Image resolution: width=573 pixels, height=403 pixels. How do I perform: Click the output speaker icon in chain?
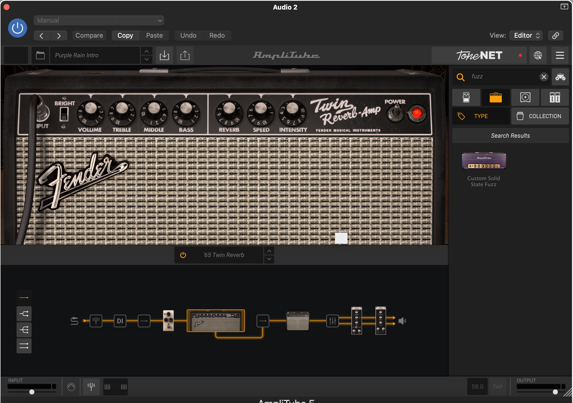tap(402, 321)
